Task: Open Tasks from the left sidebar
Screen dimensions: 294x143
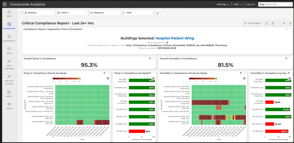Action: pyautogui.click(x=9, y=50)
